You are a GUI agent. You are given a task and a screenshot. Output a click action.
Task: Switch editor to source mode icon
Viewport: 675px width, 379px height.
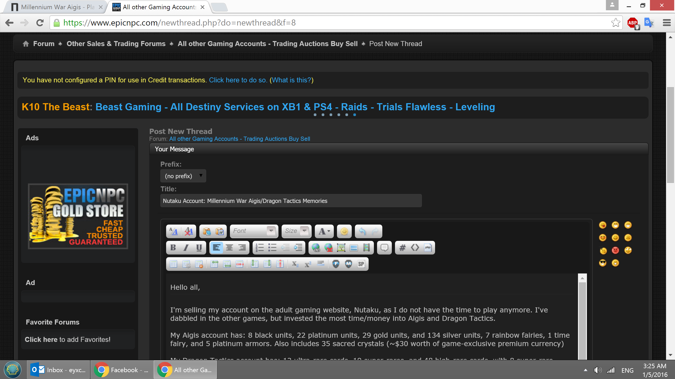(x=173, y=231)
